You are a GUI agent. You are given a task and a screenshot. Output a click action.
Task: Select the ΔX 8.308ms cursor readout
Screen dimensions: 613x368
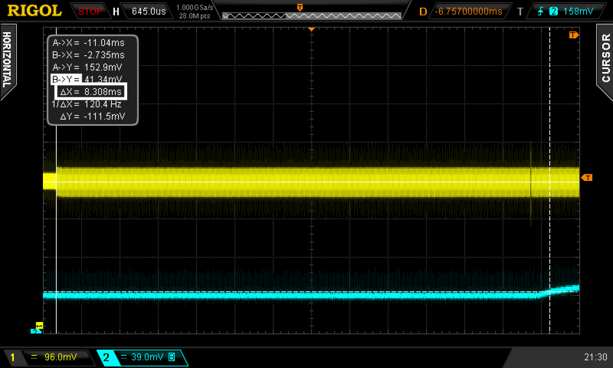coord(90,92)
